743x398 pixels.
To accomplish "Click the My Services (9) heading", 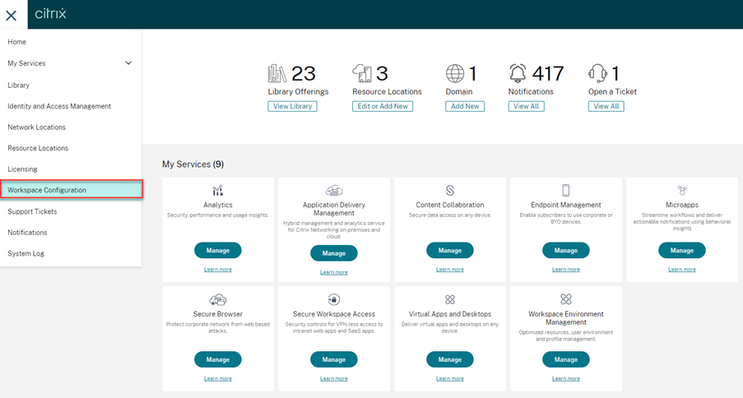I will (193, 164).
